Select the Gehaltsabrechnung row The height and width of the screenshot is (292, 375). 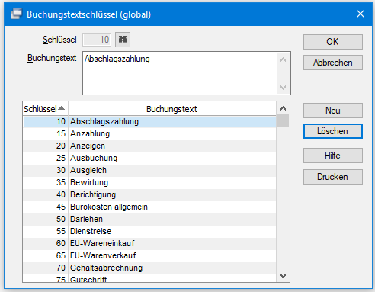(149, 268)
